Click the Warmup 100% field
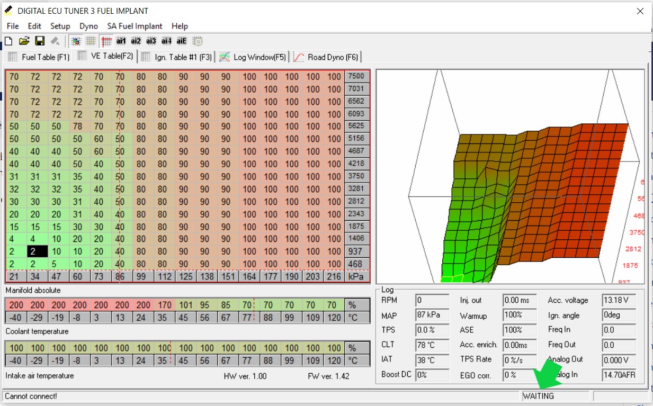Image resolution: width=653 pixels, height=406 pixels. point(519,315)
